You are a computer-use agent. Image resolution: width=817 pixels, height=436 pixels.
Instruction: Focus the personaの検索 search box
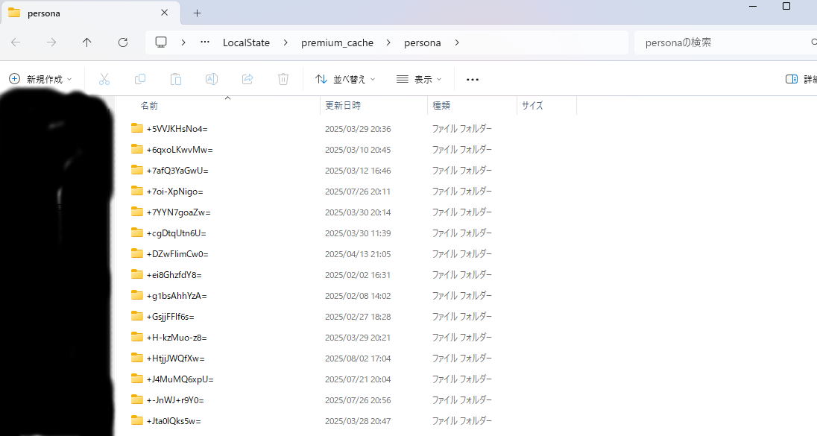[x=725, y=42]
